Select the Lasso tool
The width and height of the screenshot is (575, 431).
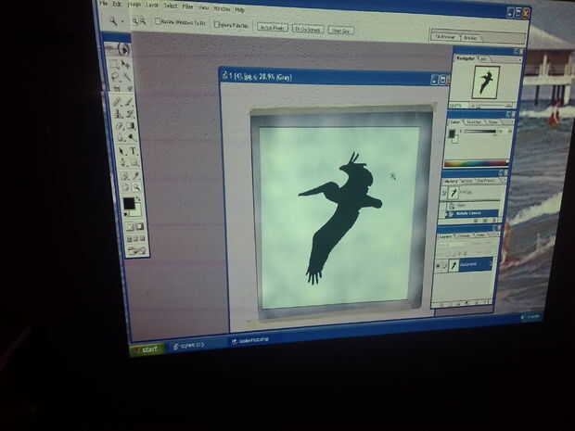(x=115, y=76)
